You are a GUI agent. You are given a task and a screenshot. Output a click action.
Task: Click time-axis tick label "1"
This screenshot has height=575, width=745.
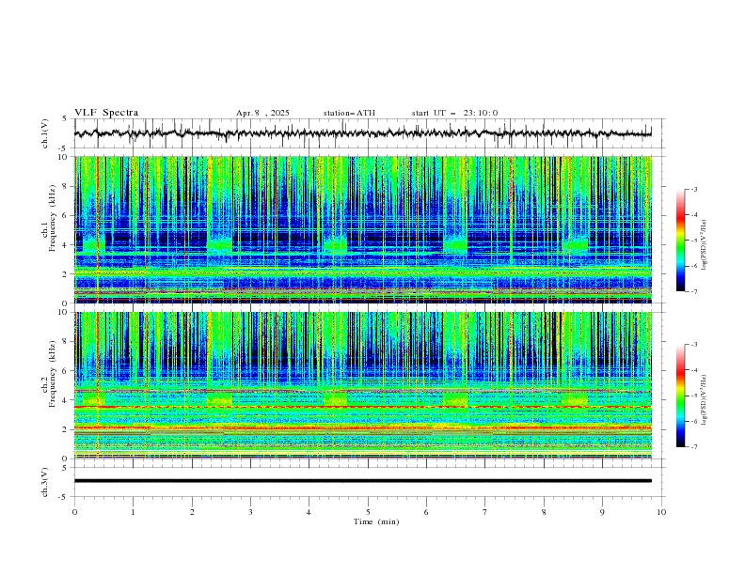tap(133, 512)
